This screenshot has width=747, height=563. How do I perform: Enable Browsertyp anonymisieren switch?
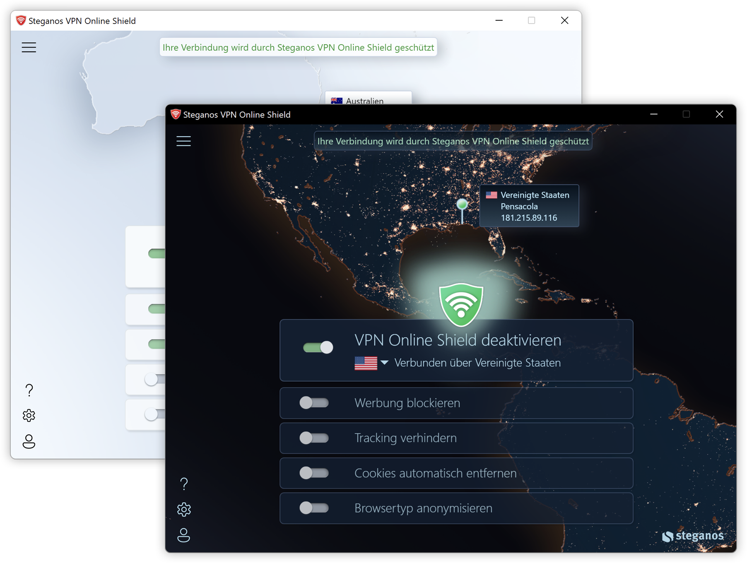pyautogui.click(x=314, y=508)
